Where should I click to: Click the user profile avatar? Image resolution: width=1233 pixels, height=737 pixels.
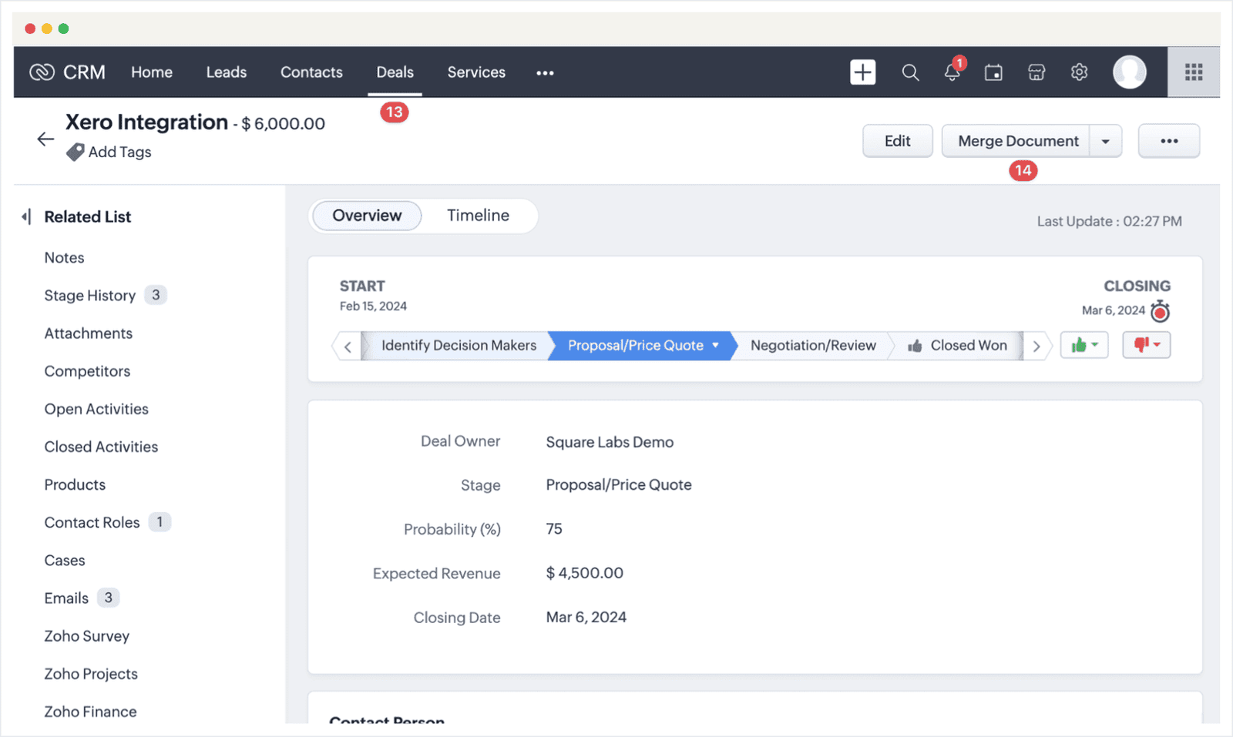click(1130, 72)
